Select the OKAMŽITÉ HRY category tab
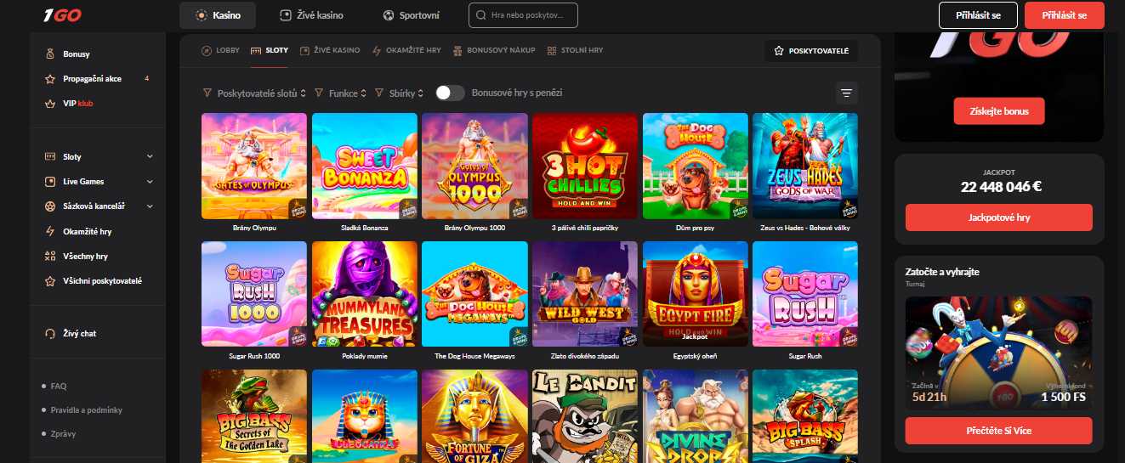 click(406, 51)
